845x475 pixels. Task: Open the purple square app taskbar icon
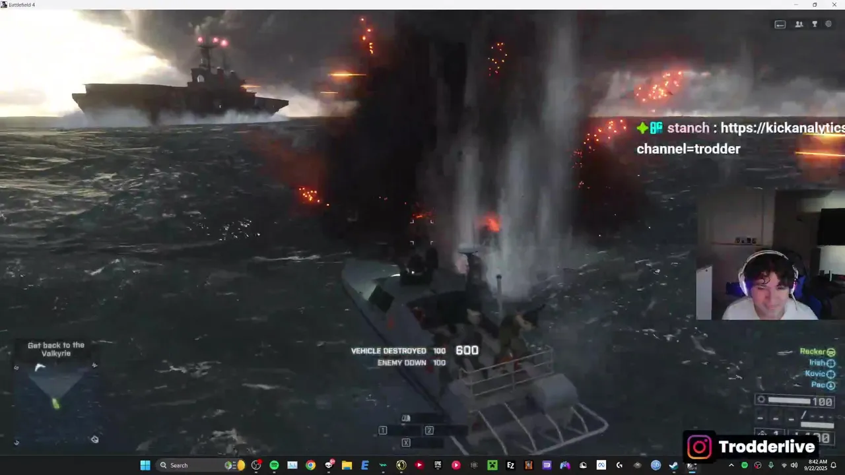(547, 465)
